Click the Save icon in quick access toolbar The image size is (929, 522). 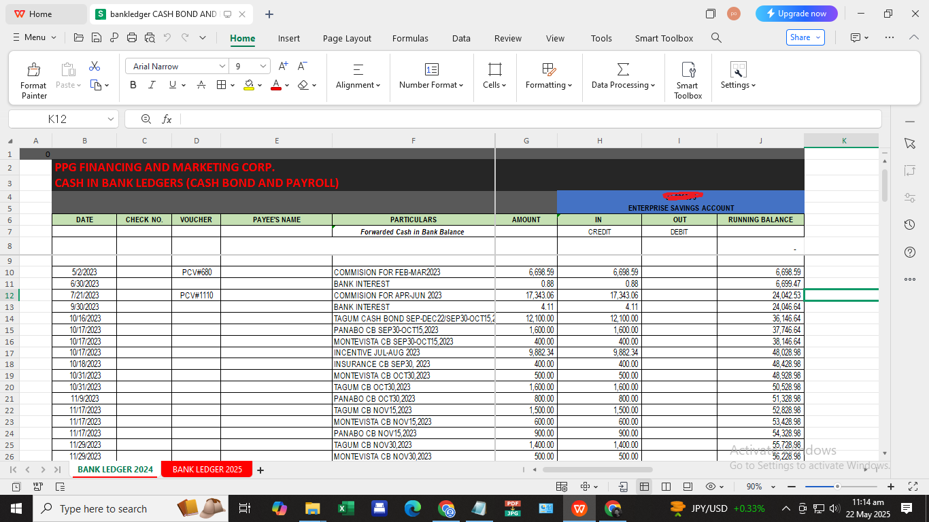pyautogui.click(x=97, y=38)
